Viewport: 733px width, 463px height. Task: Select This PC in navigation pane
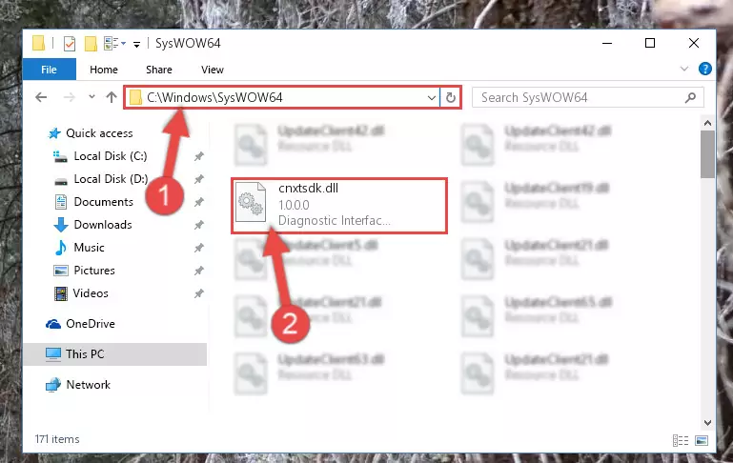[115, 354]
